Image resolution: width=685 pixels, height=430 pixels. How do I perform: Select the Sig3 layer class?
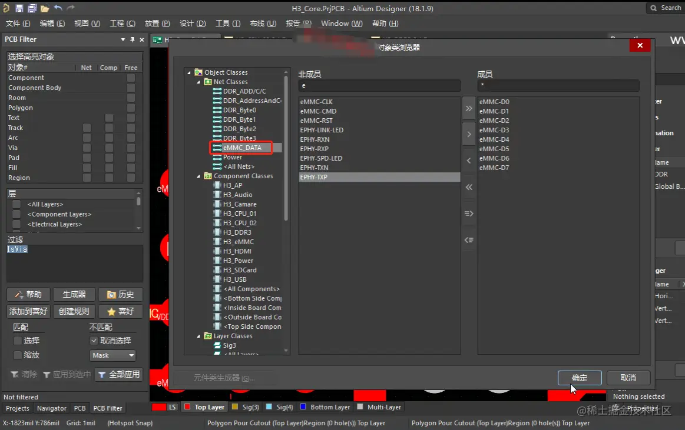coord(229,345)
